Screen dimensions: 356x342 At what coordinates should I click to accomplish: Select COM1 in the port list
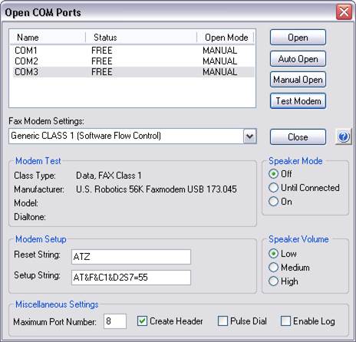133,51
